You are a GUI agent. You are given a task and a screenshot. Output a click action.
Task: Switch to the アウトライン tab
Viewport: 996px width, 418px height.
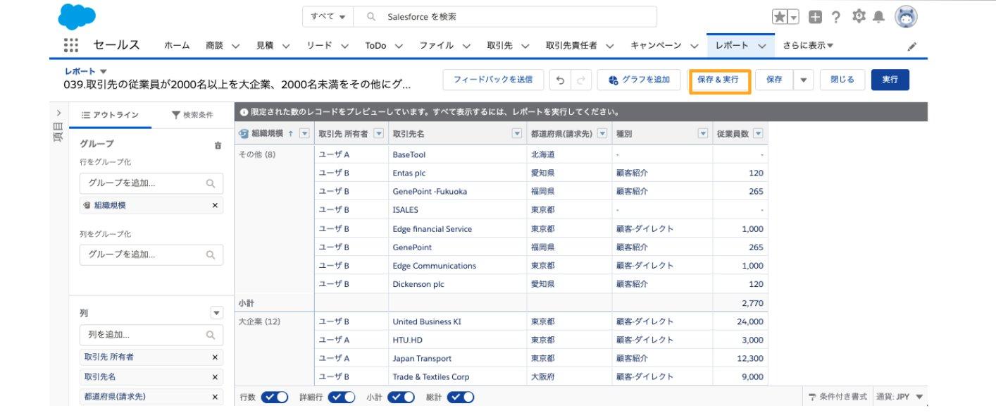point(110,115)
